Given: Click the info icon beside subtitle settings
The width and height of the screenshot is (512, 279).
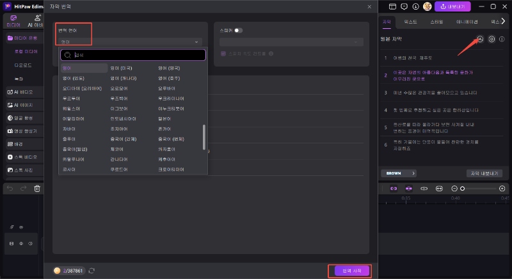Looking at the screenshot, I should [x=502, y=39].
